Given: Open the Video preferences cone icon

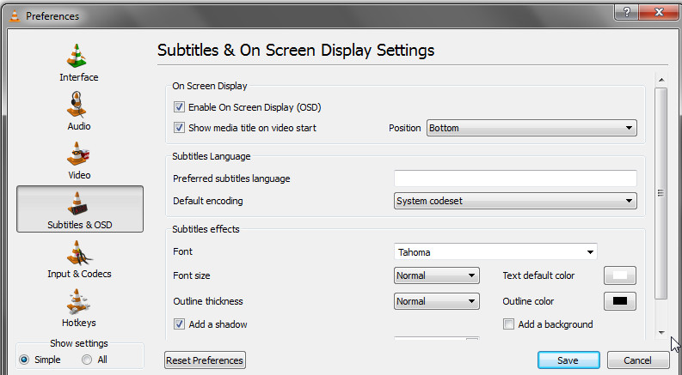Looking at the screenshot, I should tap(78, 154).
